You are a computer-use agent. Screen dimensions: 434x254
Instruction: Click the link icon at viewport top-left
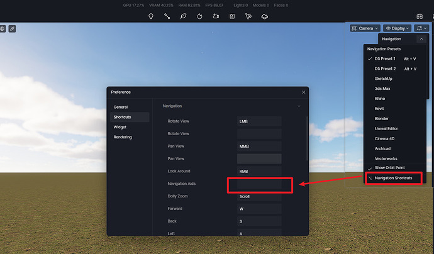[13, 29]
